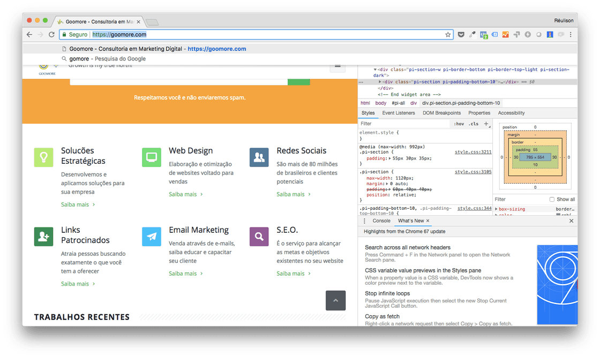Reload the page with the refresh button
Screen dimensions: 600x358
point(52,35)
